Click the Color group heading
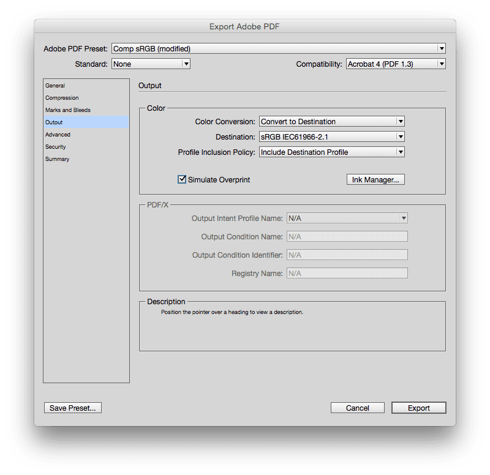490x475 pixels. (156, 108)
